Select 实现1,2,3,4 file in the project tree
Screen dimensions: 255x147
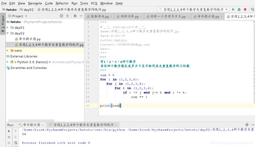(49, 45)
